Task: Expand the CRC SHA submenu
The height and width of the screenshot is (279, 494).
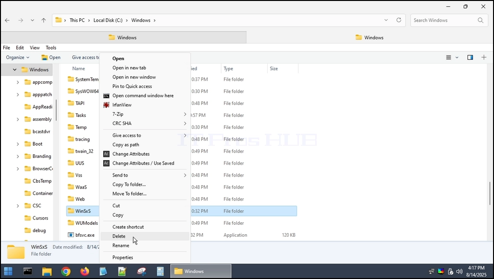Action: (145, 123)
